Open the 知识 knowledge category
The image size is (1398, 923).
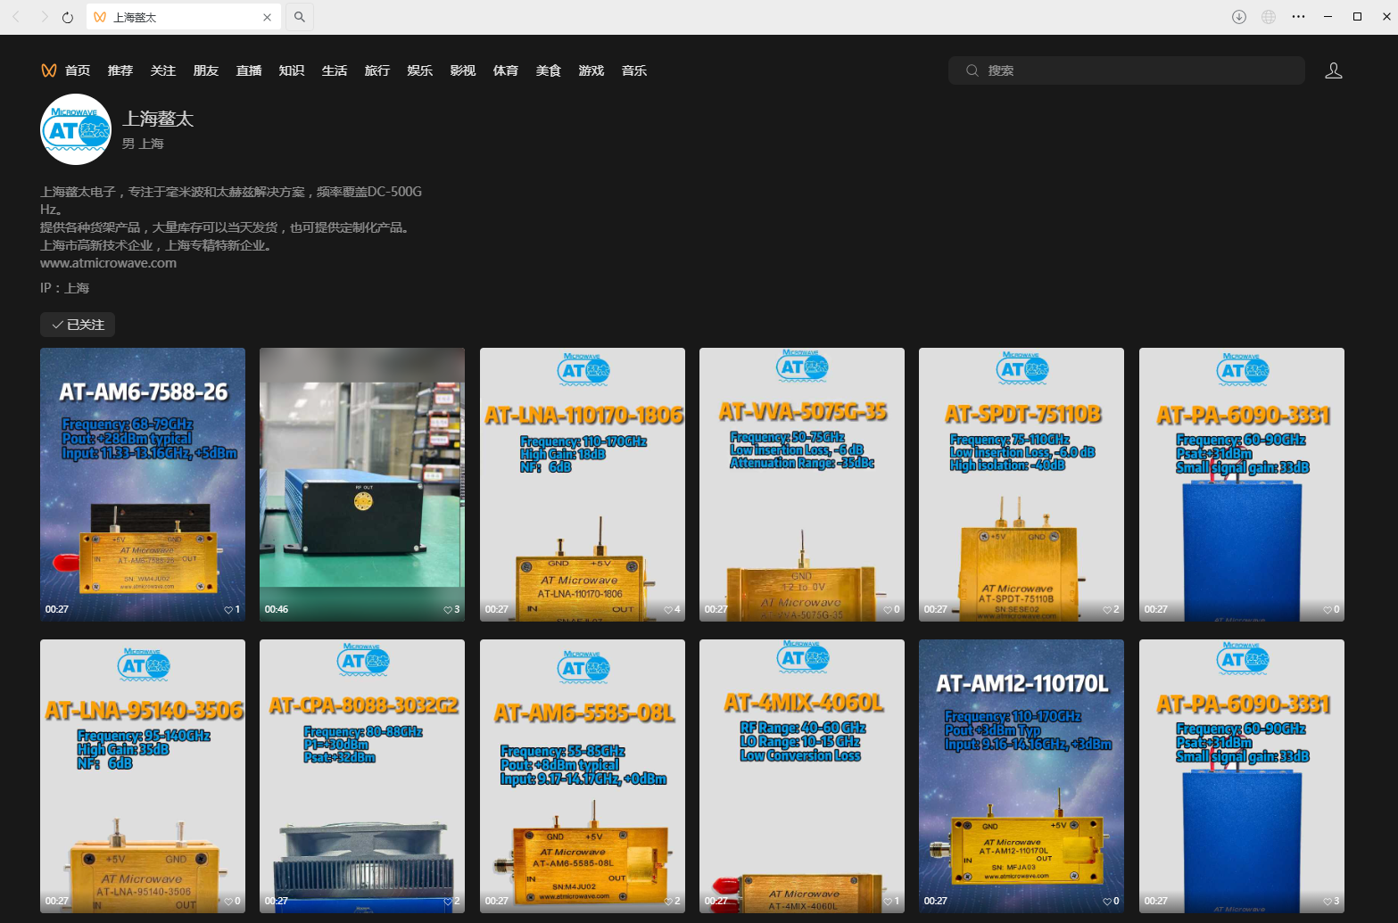[292, 70]
